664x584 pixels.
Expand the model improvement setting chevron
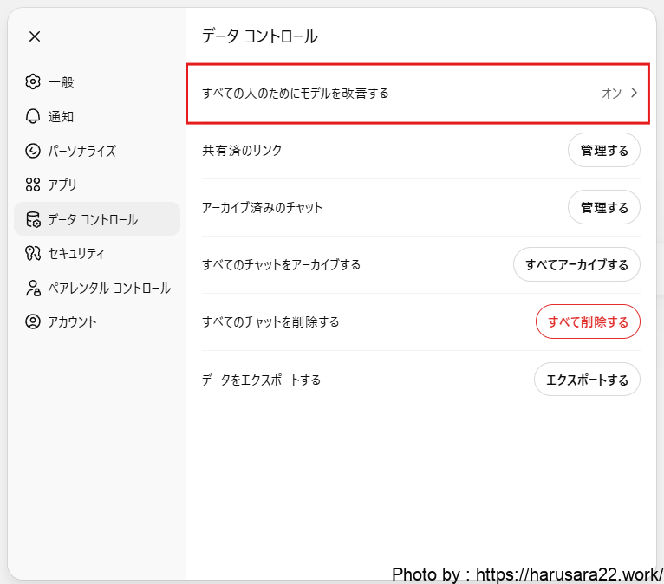pos(634,93)
